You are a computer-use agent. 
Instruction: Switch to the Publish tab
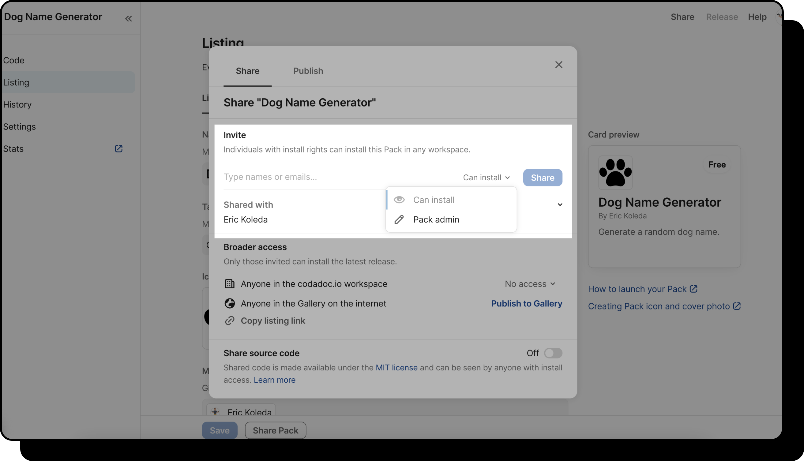point(308,71)
